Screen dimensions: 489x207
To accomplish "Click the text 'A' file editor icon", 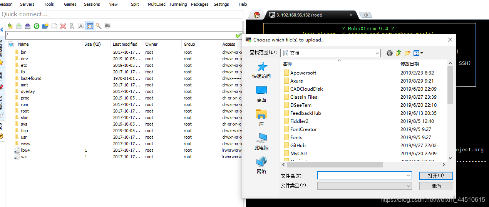I will click(x=81, y=26).
